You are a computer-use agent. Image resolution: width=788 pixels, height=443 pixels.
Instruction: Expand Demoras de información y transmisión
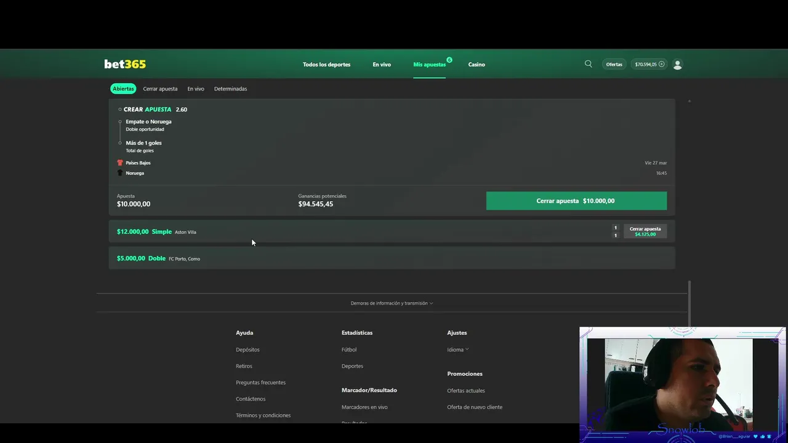(x=392, y=303)
